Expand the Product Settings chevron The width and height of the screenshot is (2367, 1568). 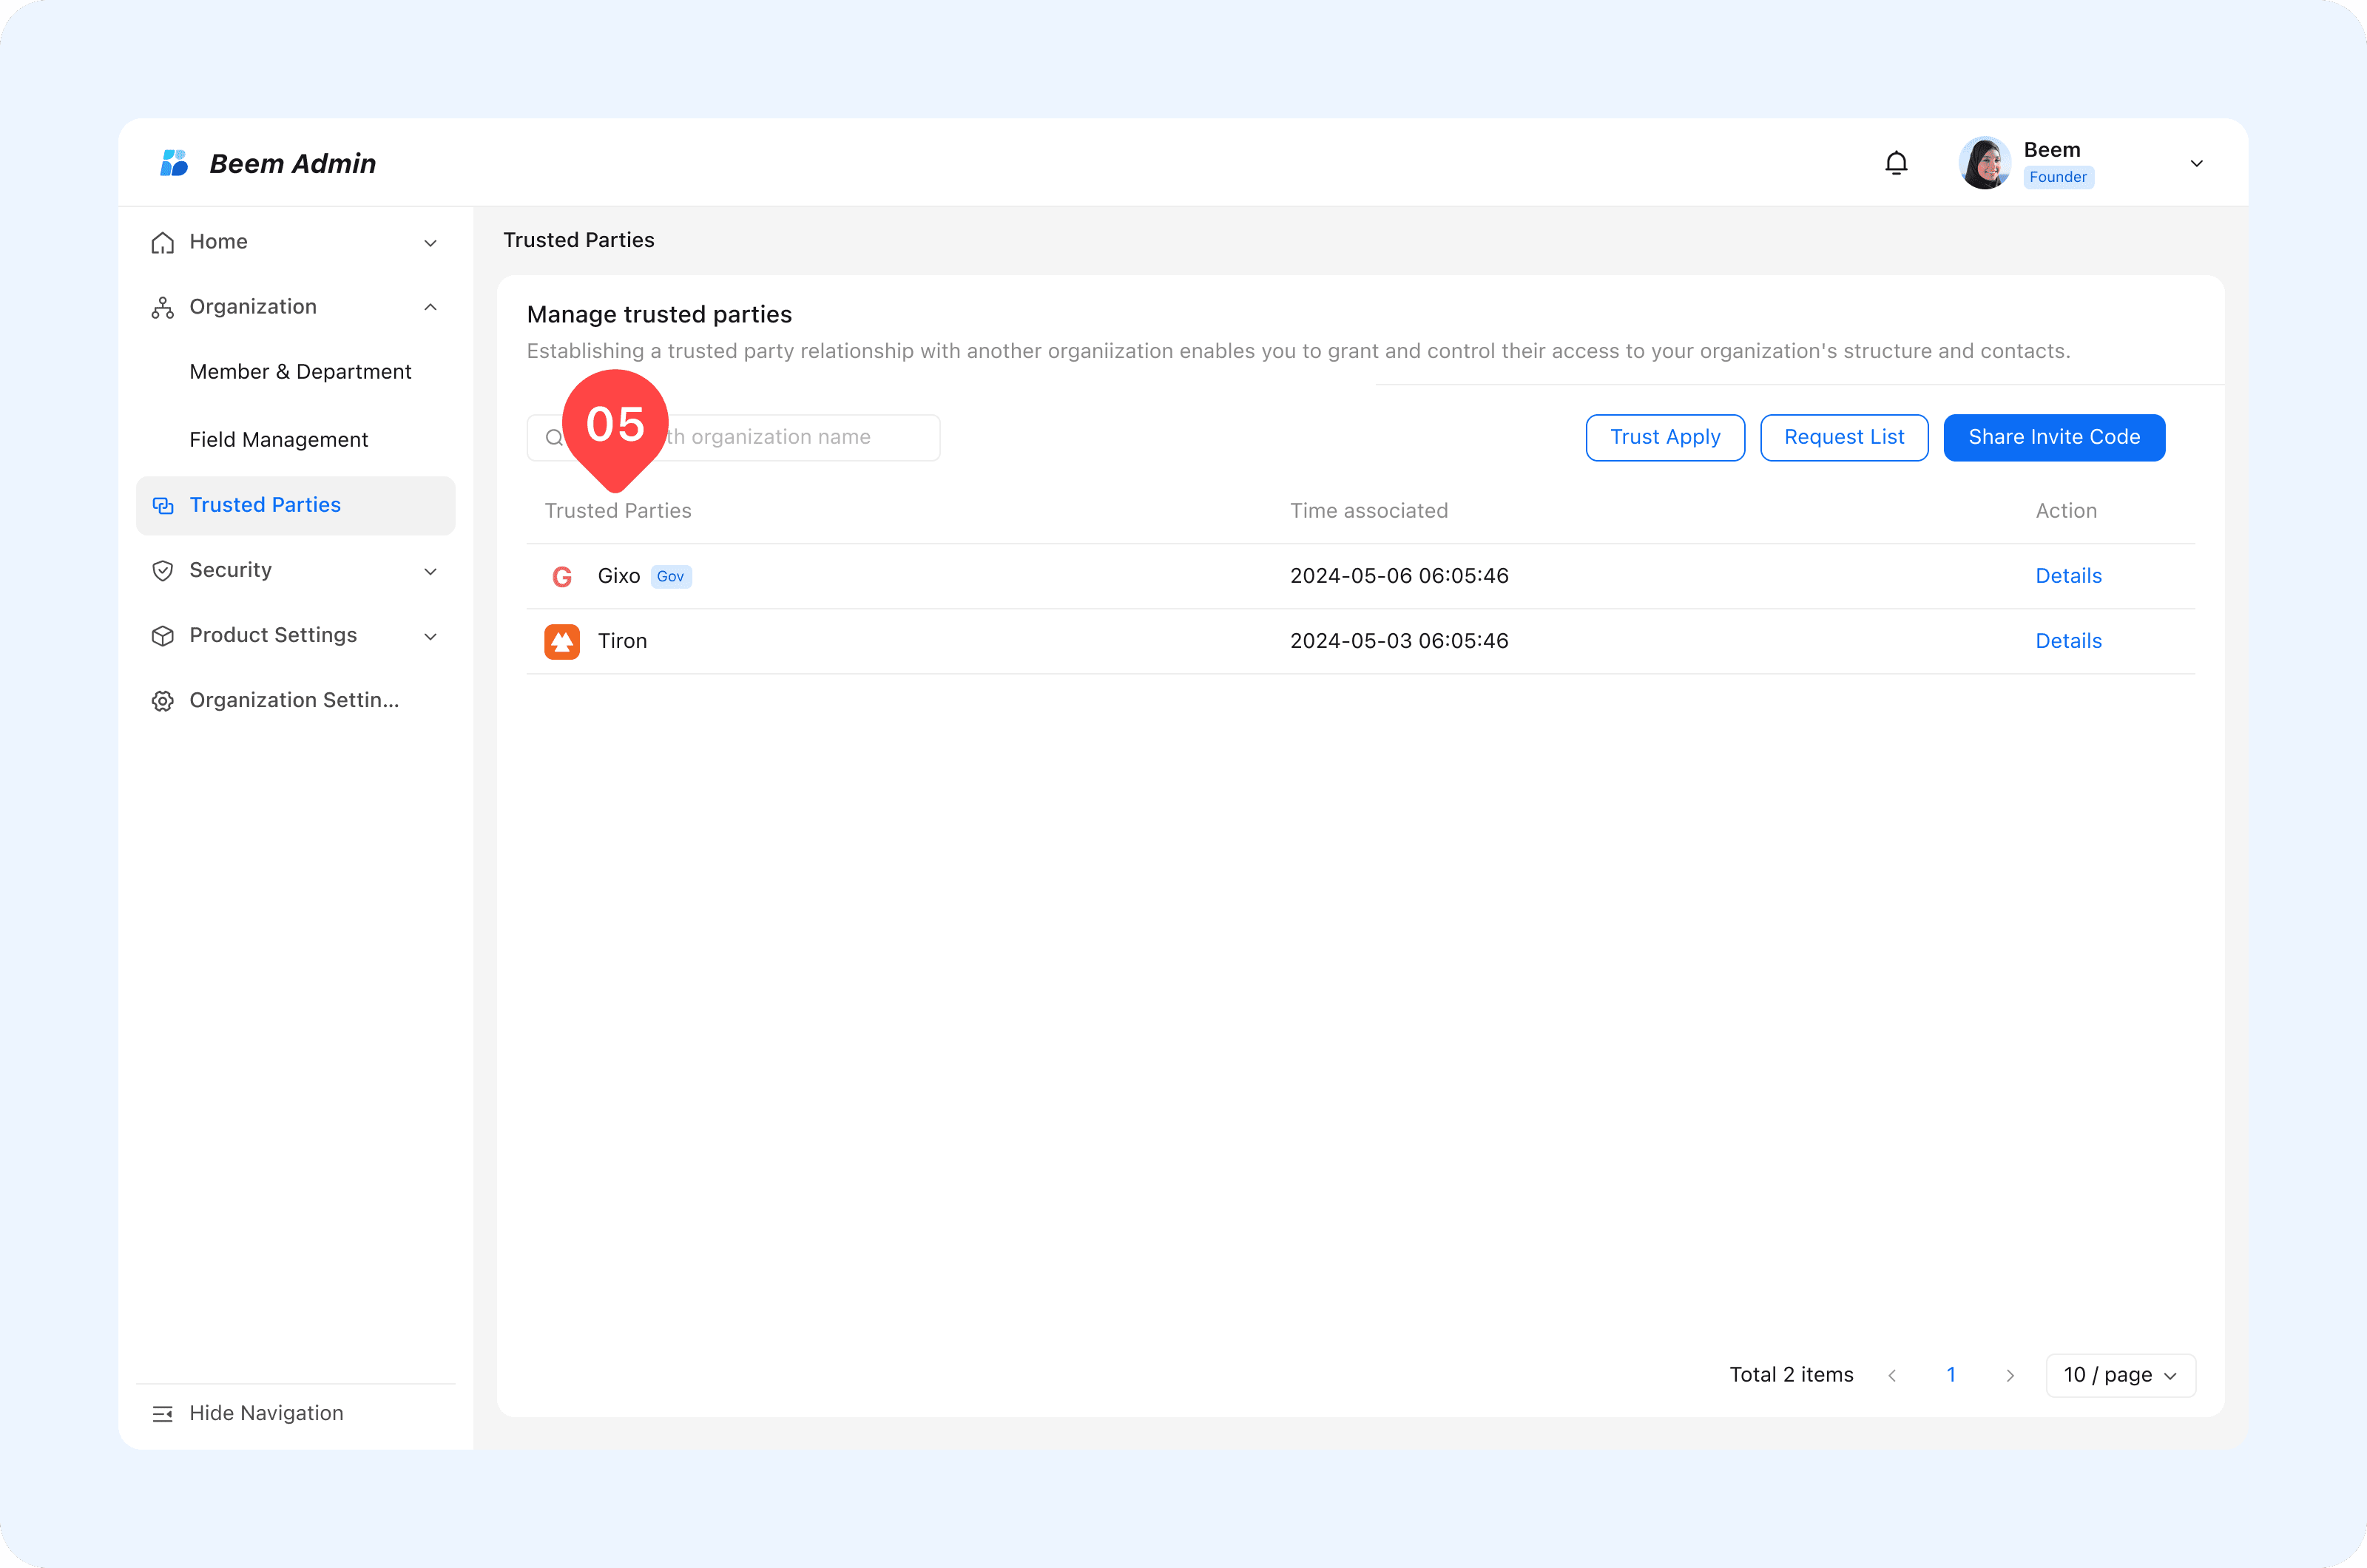pyautogui.click(x=430, y=636)
